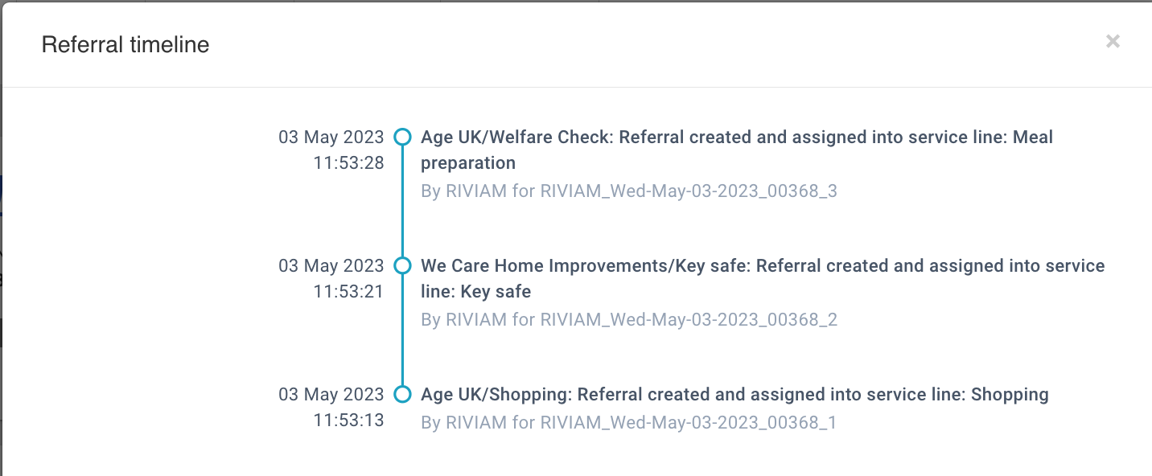Click the "Referral timeline" dialog title
Viewport: 1152px width, 476px height.
(x=125, y=45)
